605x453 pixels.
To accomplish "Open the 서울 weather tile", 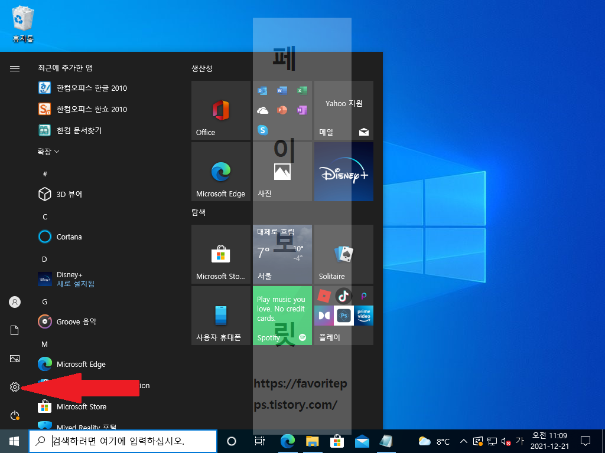I will [282, 254].
